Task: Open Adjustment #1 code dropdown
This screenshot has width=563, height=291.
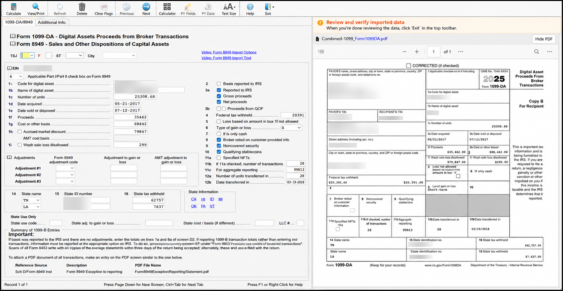Action: pos(65,168)
